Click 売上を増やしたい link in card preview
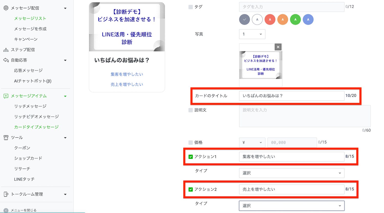The height and width of the screenshot is (213, 384). [127, 85]
